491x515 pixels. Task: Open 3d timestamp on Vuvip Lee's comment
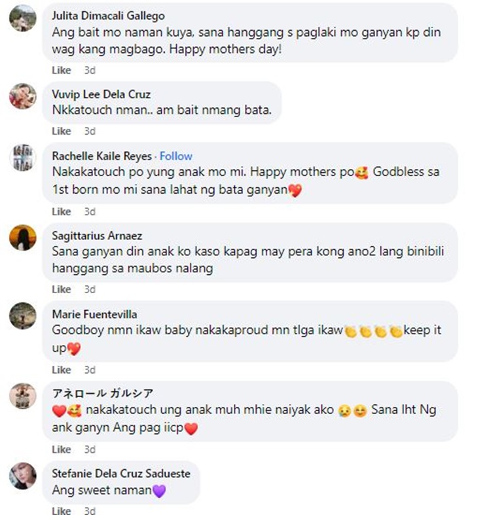tap(90, 132)
